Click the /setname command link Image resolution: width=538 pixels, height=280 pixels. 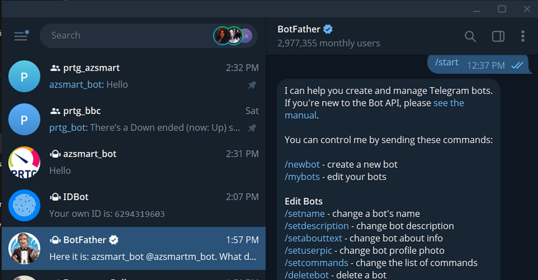pos(306,214)
